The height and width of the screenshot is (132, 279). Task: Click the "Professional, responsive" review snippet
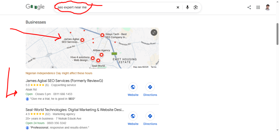(59, 128)
